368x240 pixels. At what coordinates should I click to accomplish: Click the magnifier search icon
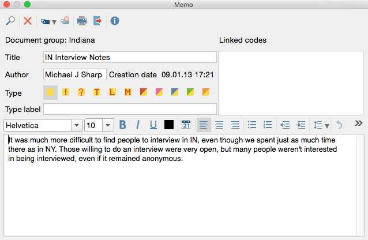click(10, 21)
